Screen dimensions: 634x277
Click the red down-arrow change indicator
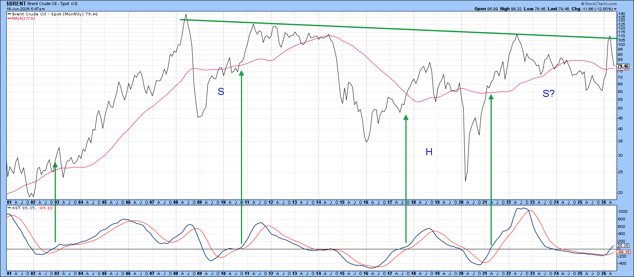615,9
